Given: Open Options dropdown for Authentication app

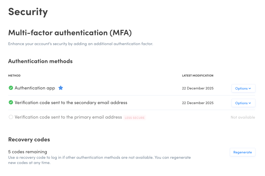Looking at the screenshot, I should pyautogui.click(x=243, y=88).
